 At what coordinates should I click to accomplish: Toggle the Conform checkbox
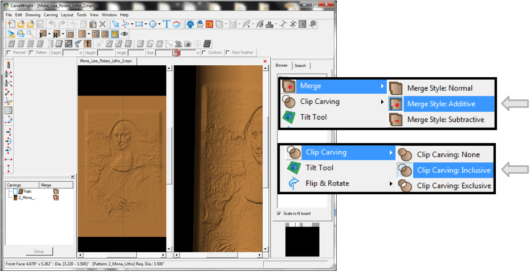[x=204, y=53]
